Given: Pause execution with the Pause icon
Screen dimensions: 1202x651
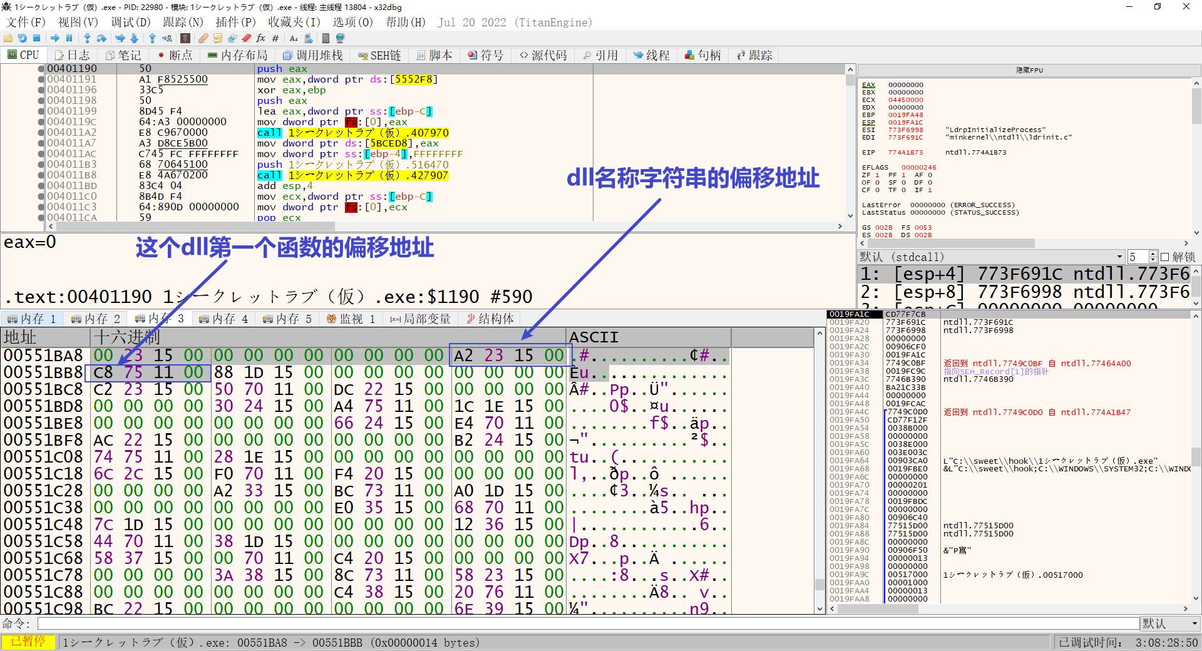Looking at the screenshot, I should point(69,38).
